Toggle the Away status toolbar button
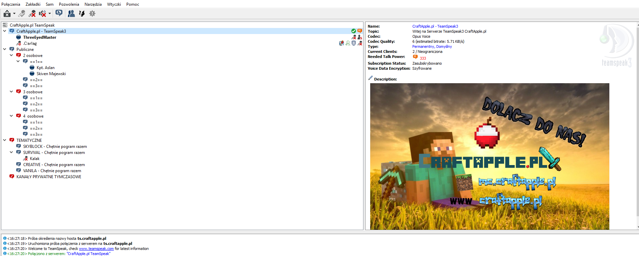The width and height of the screenshot is (639, 256). point(7,13)
